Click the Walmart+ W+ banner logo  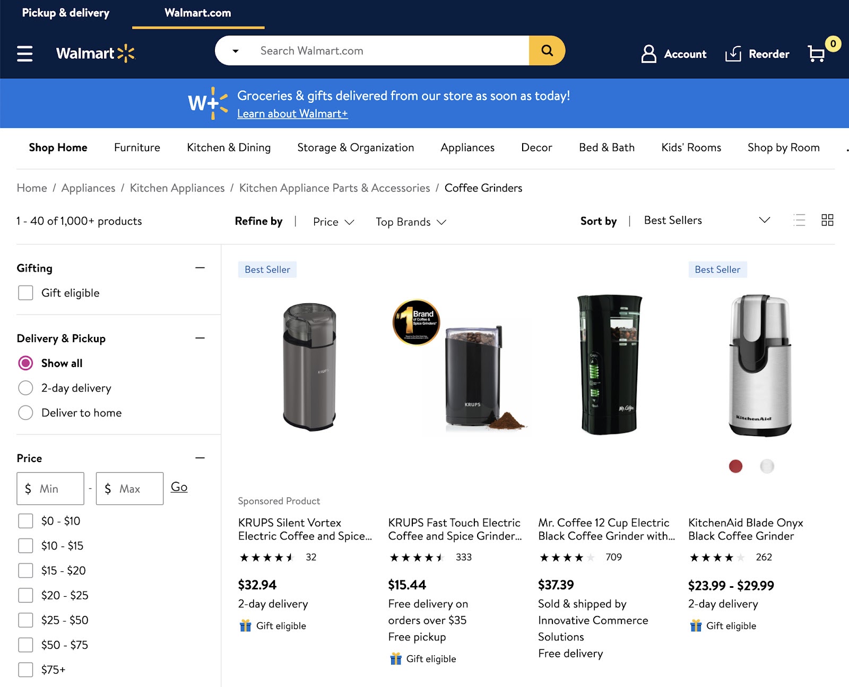click(208, 103)
